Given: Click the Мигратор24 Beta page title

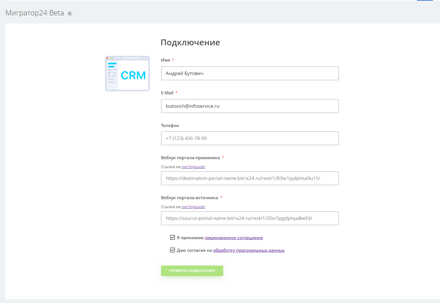Looking at the screenshot, I should (x=35, y=13).
